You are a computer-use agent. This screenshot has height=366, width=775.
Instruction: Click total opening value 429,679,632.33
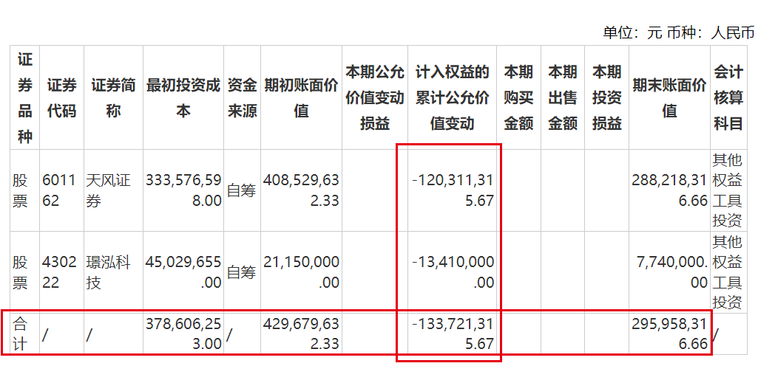tap(301, 334)
